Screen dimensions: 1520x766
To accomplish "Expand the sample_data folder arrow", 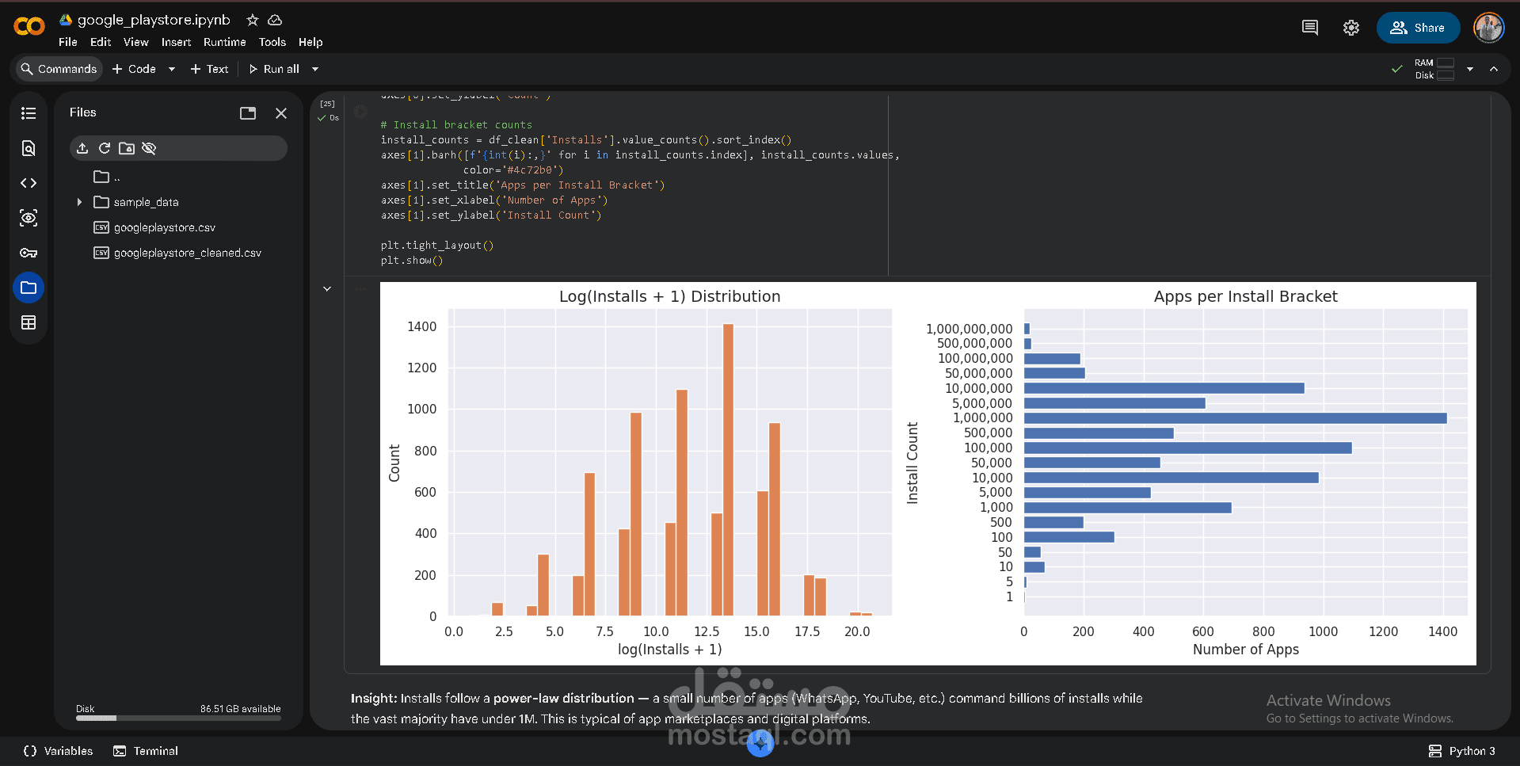I will (x=79, y=202).
